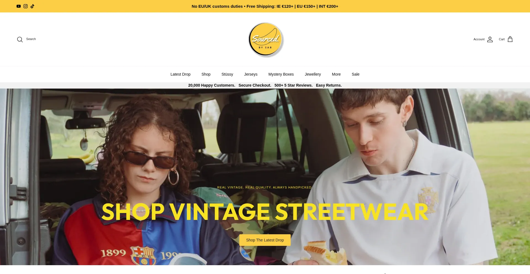530x274 pixels.
Task: Click the Search text label
Action: click(31, 39)
